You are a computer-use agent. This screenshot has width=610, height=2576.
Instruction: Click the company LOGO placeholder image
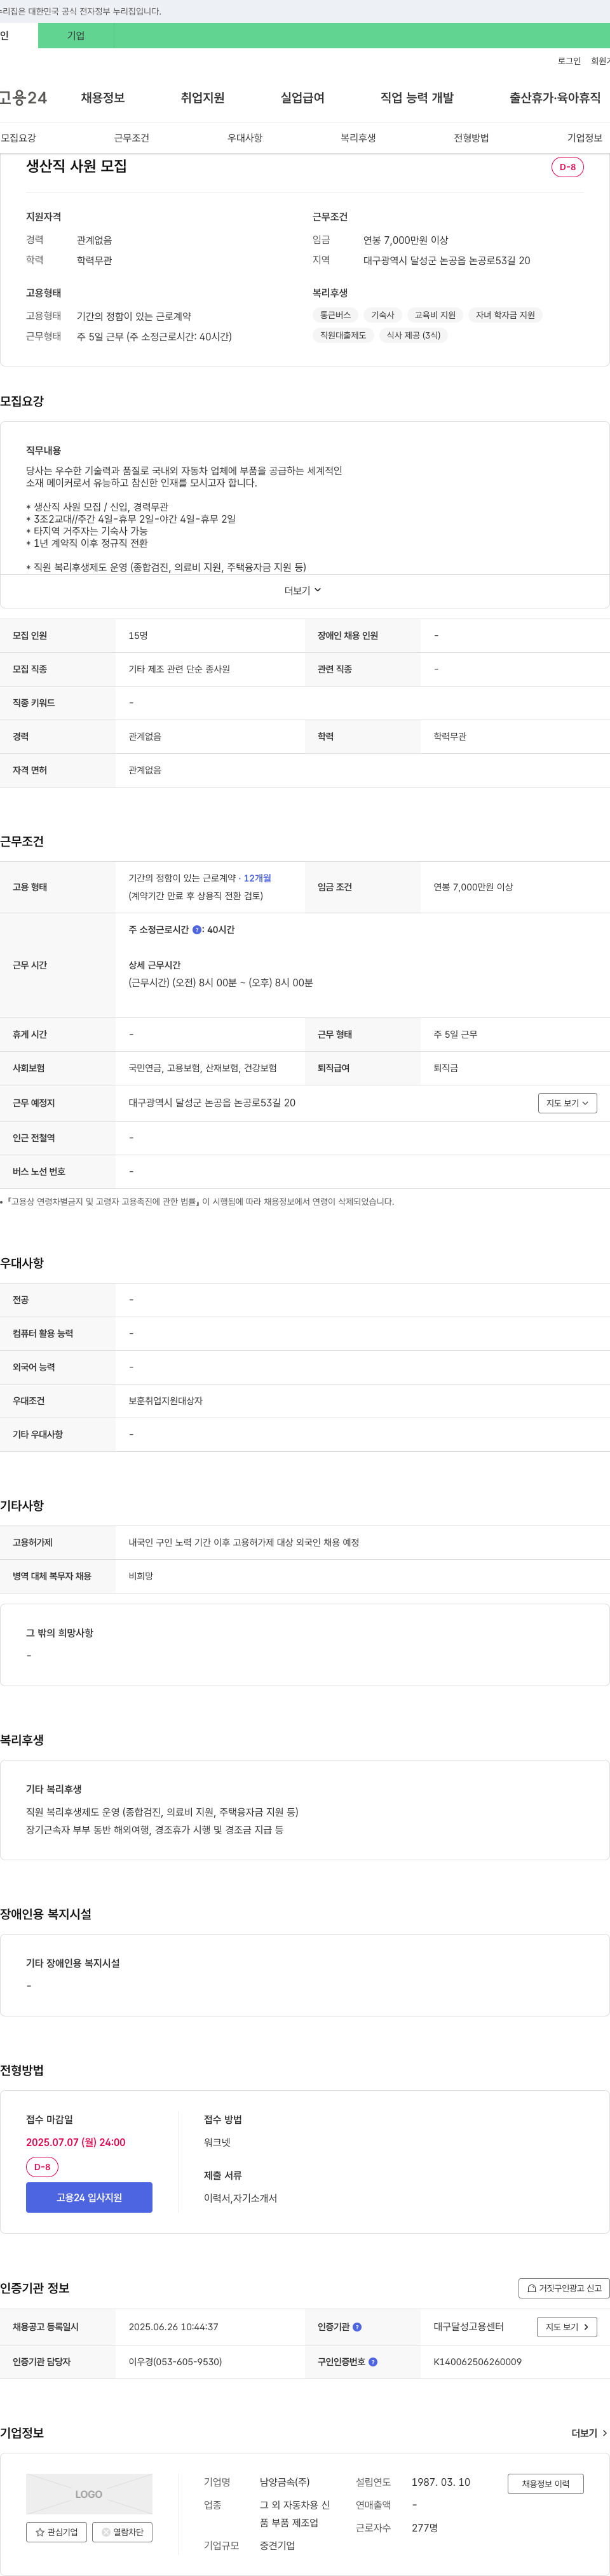(89, 2494)
